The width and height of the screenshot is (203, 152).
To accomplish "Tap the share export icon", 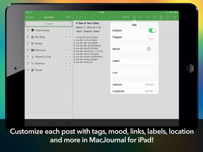I will click(168, 17).
